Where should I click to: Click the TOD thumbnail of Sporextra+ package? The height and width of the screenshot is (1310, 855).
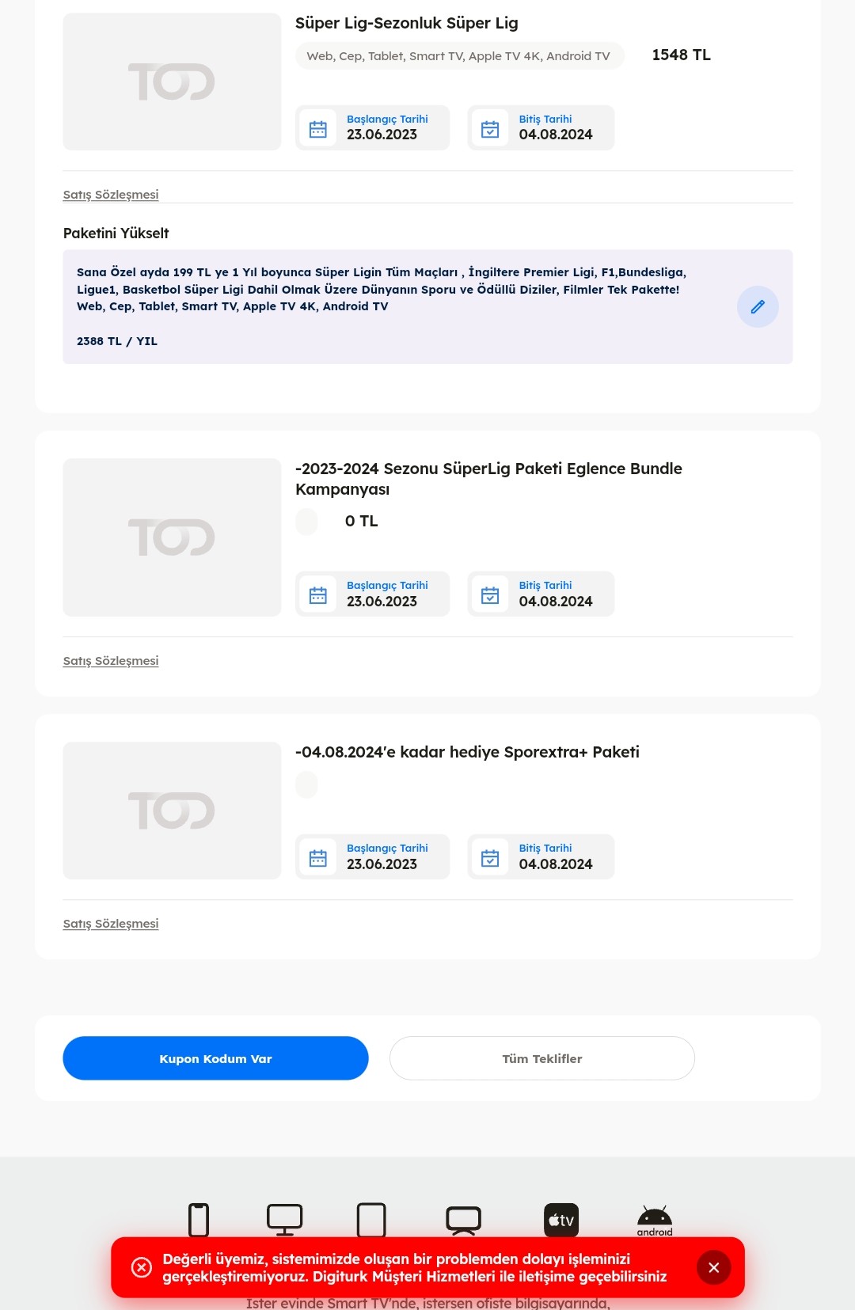click(x=172, y=811)
